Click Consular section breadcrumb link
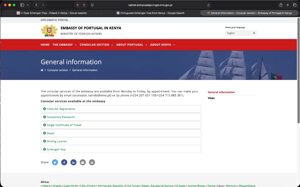 tap(57, 70)
